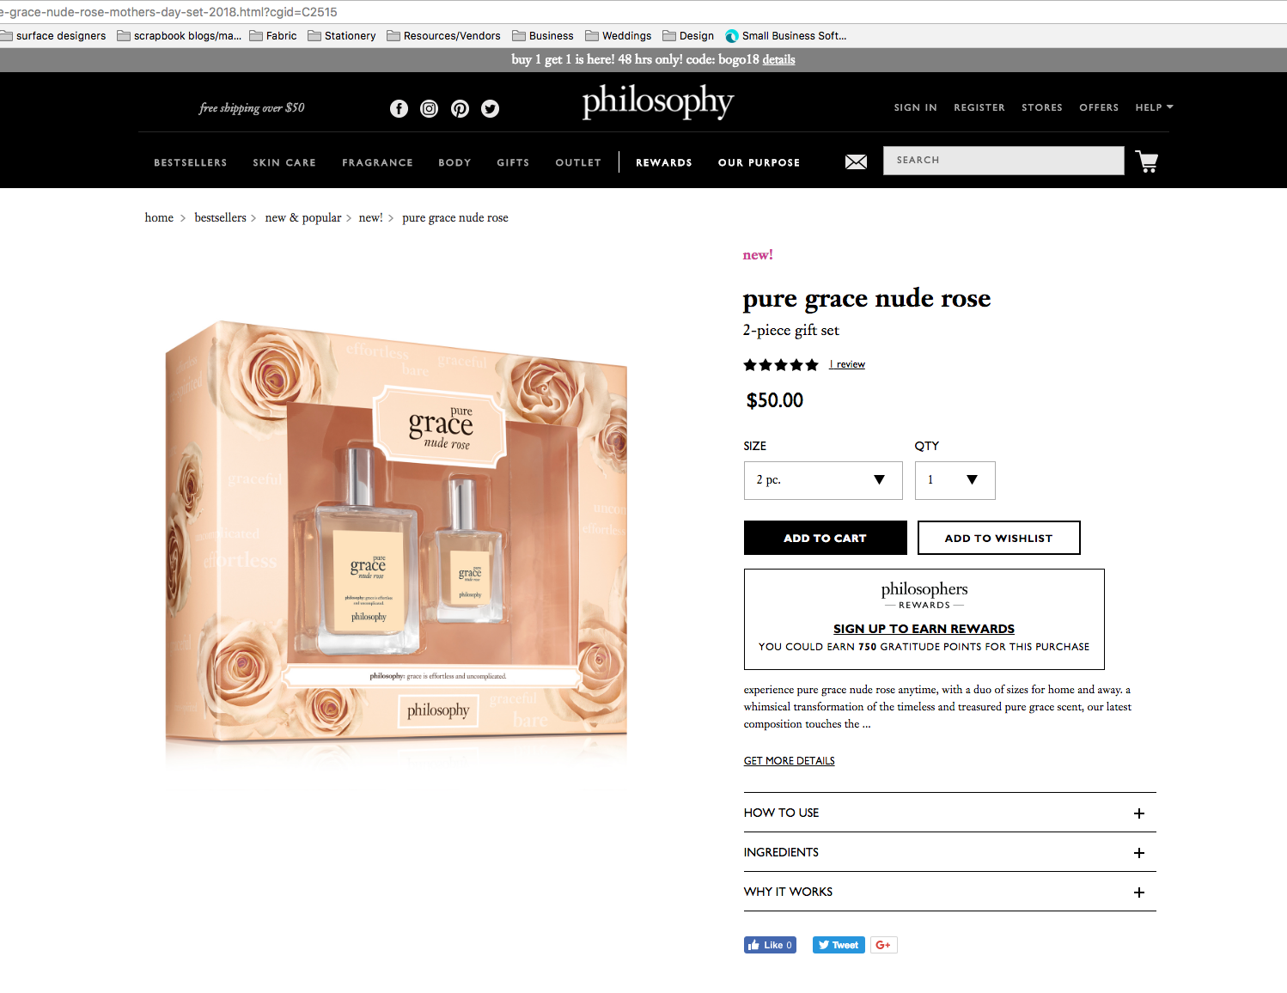The image size is (1287, 993).
Task: Tweet this product
Action: (839, 945)
